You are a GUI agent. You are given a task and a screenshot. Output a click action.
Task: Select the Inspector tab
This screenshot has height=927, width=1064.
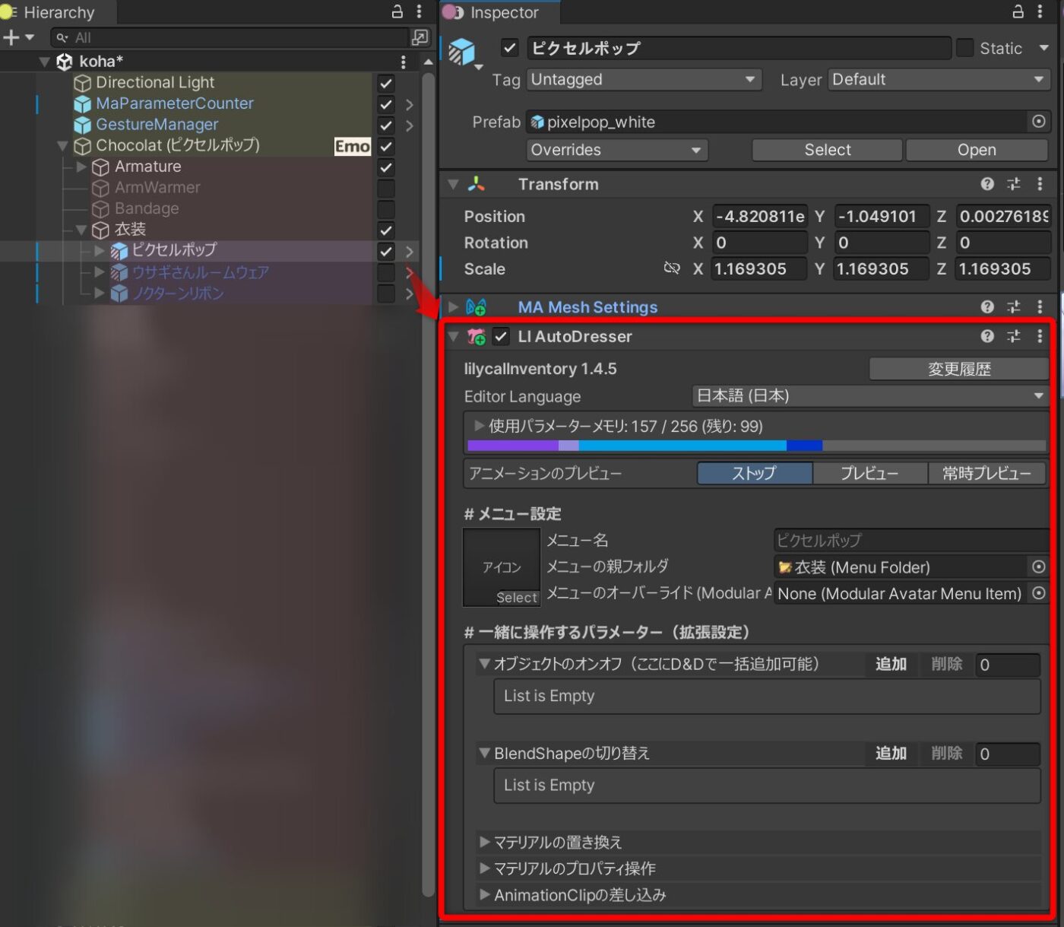[x=498, y=13]
